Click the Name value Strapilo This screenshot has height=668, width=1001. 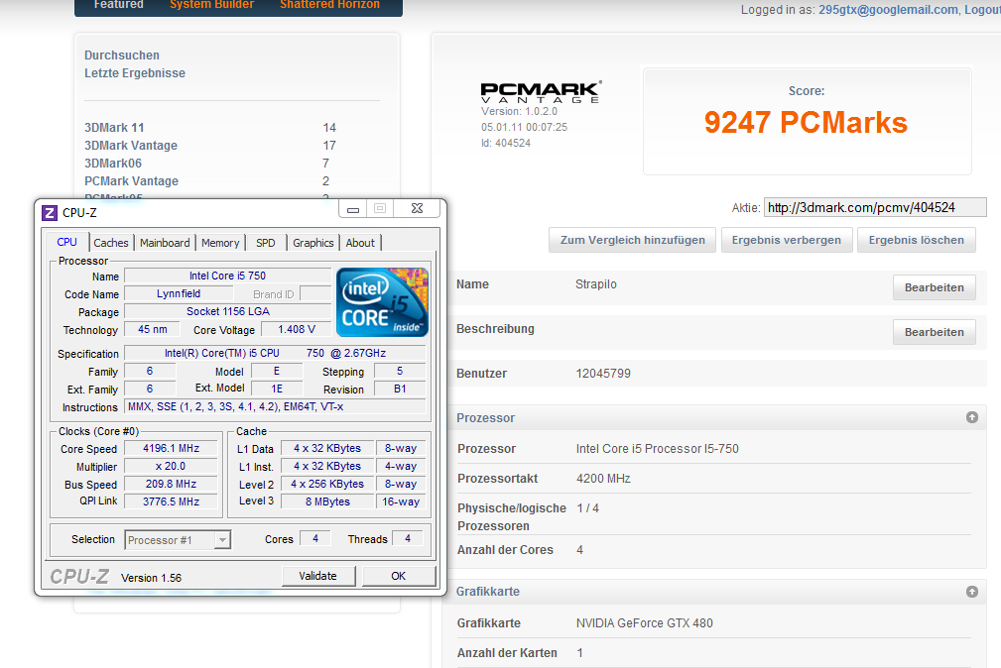click(595, 284)
